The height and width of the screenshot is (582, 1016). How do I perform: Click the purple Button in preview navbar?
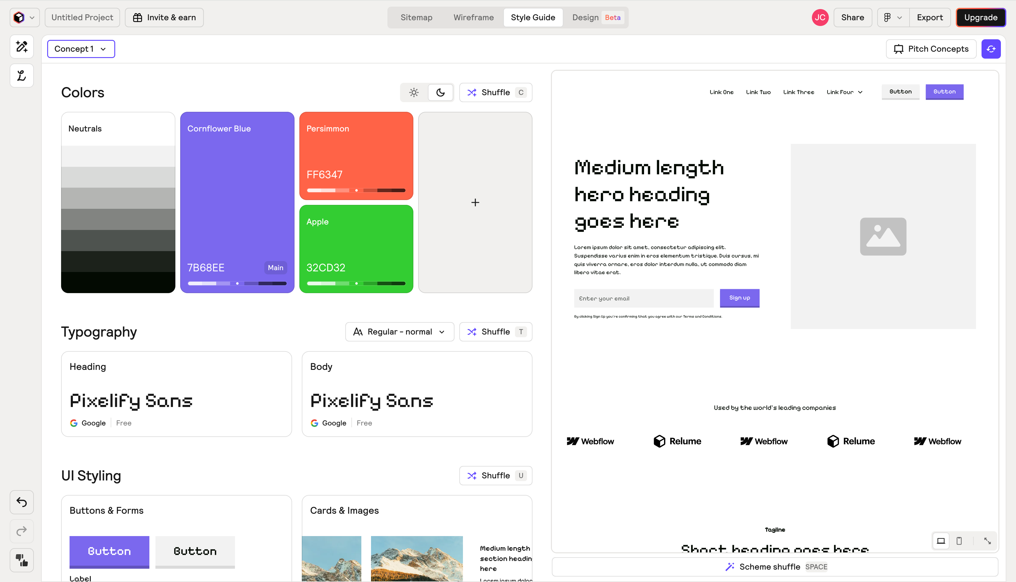pyautogui.click(x=944, y=92)
